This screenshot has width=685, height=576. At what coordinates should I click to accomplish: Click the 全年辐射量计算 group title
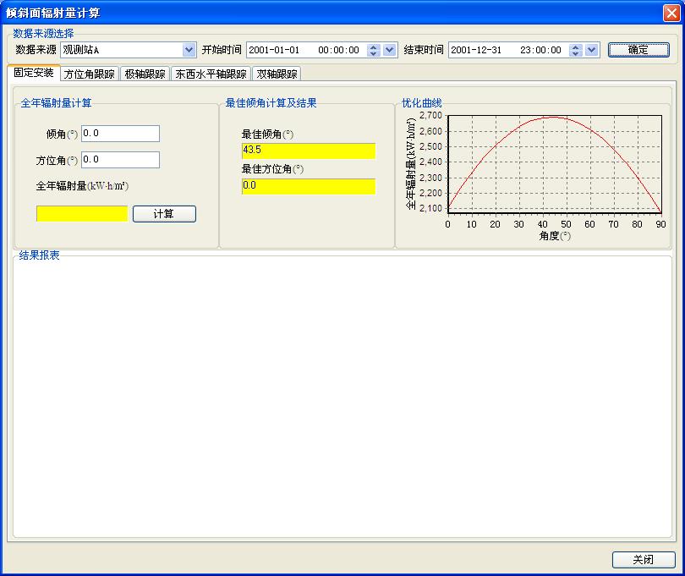(57, 103)
